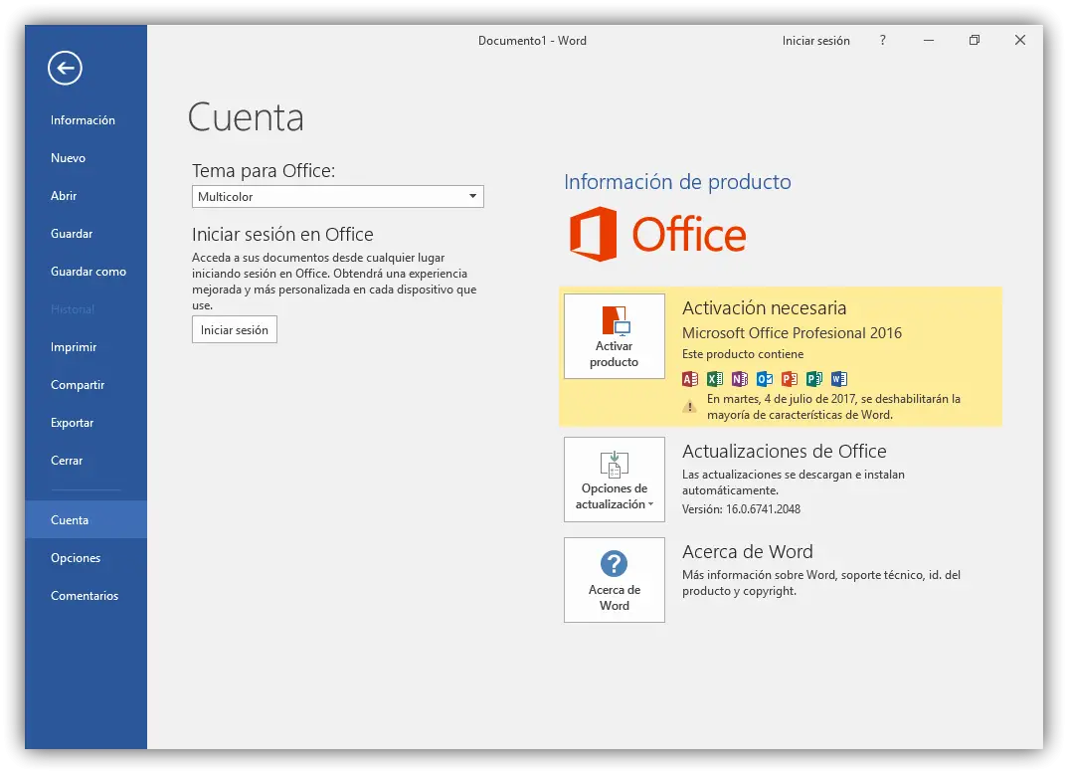Screen dimensions: 1068x774
Task: Click the back arrow circle icon
Action: 66,68
